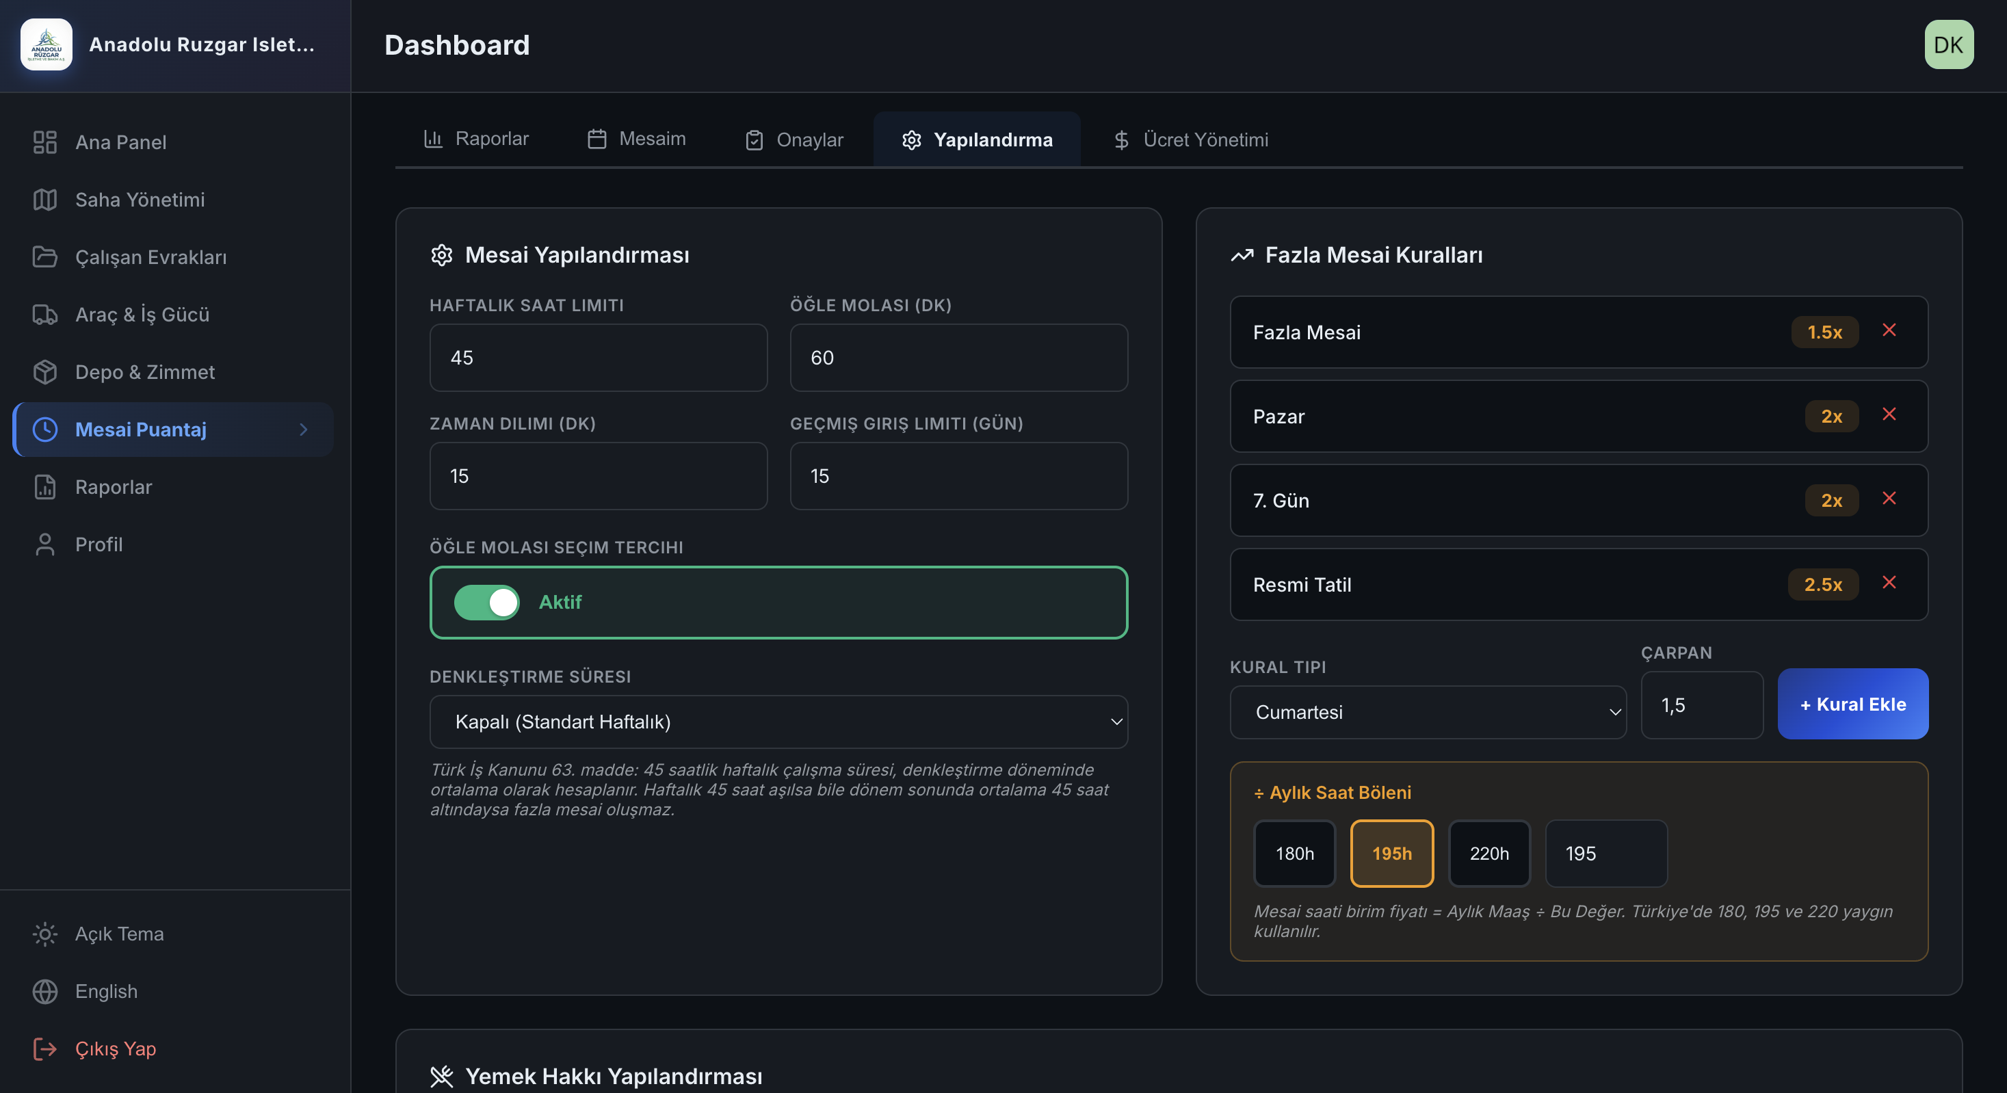The width and height of the screenshot is (2007, 1093).
Task: Click the Aylık Saat Böleni heading
Action: 1333,792
